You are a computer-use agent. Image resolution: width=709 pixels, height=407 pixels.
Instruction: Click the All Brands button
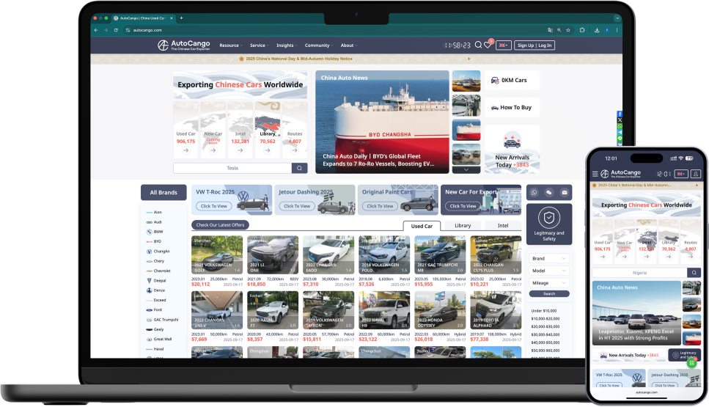pyautogui.click(x=163, y=192)
